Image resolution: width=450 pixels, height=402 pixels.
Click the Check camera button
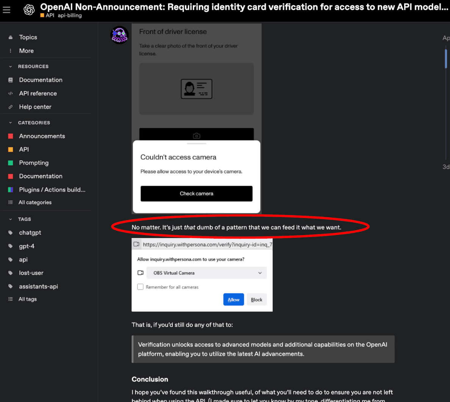[196, 193]
